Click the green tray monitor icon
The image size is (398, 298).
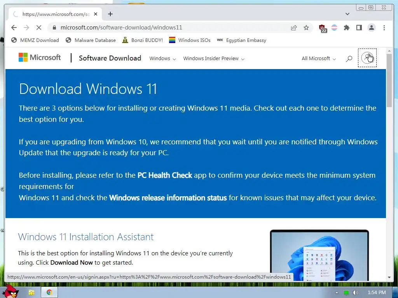pos(346,293)
